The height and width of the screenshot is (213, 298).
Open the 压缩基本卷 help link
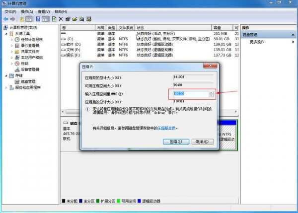pyautogui.click(x=167, y=128)
